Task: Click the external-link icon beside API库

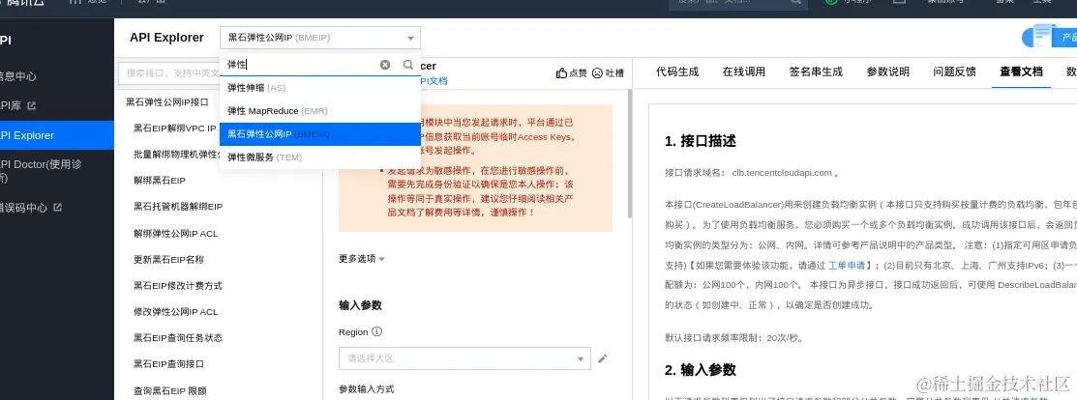Action: coord(31,105)
